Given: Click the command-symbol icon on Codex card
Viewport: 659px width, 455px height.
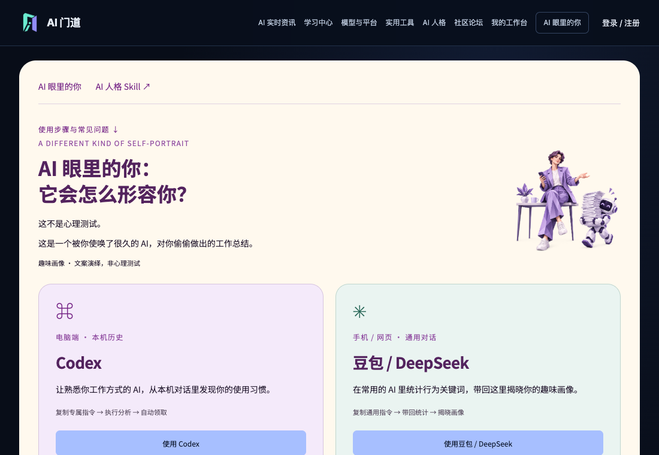Looking at the screenshot, I should click(x=65, y=311).
